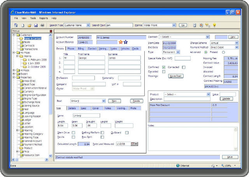Viewport: 249px width, 177px height.
Task: Select the Phased radio button
Action: click(x=223, y=52)
